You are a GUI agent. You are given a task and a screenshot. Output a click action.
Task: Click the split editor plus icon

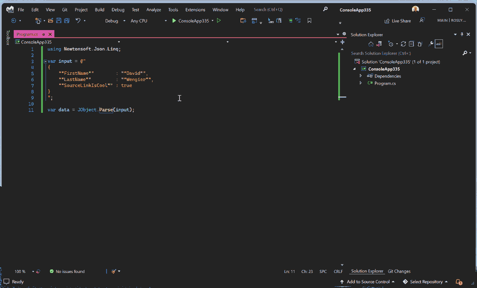(x=342, y=42)
